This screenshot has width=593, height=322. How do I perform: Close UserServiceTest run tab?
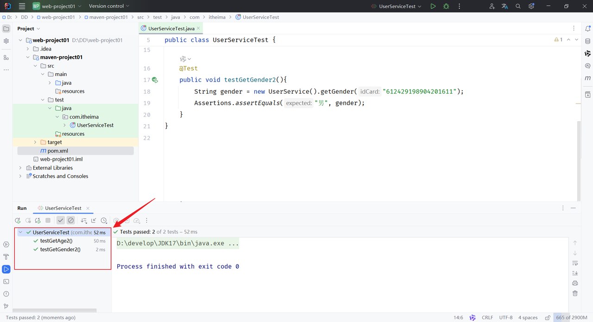[87, 208]
